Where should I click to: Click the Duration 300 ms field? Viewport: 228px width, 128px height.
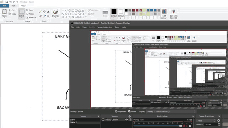click(x=212, y=124)
